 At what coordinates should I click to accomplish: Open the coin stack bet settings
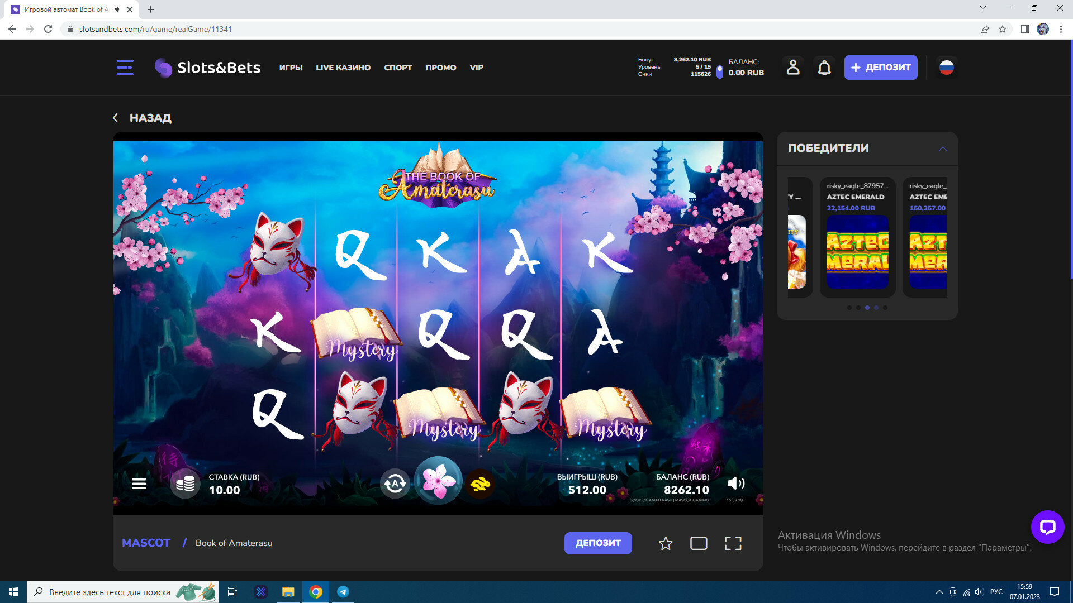click(185, 484)
